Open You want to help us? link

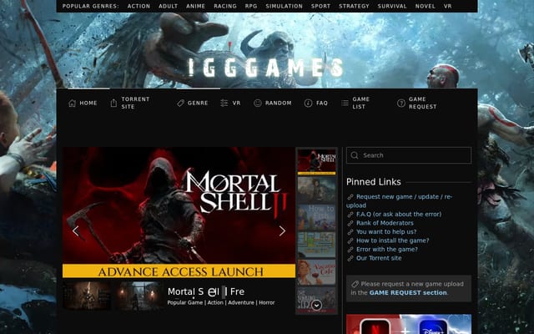point(386,232)
